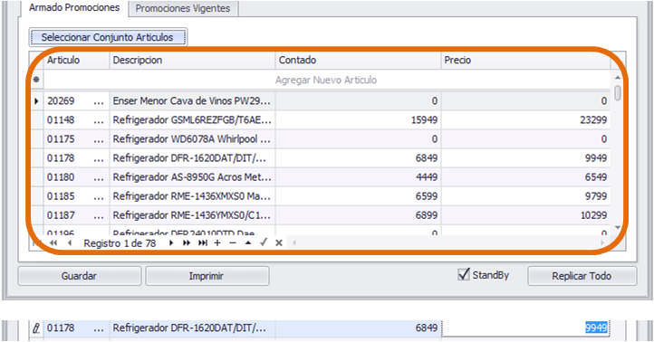Screen dimensions: 654x342
Task: Go to previous record arrow
Action: click(69, 242)
